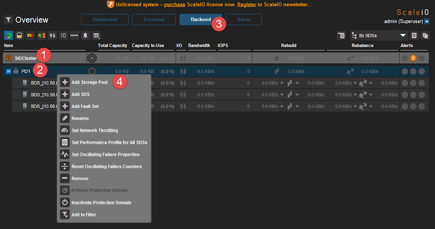Click the Rebalance column header
This screenshot has height=229, width=435.
pos(362,46)
